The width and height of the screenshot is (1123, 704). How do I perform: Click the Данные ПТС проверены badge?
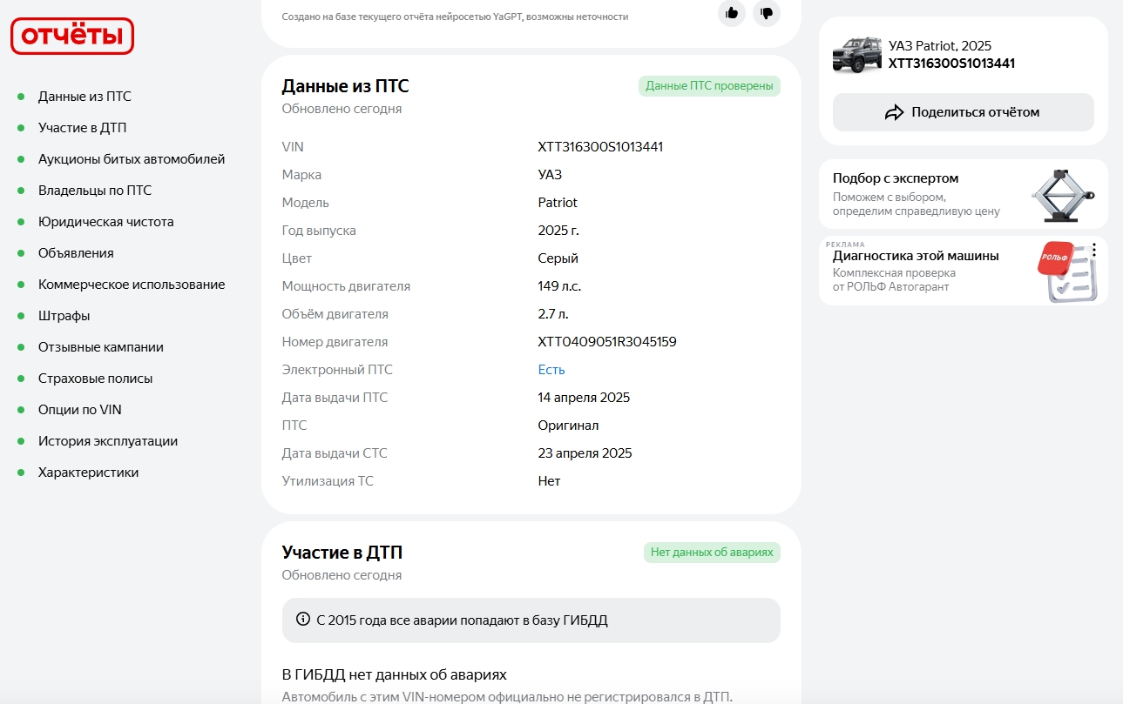tap(709, 85)
